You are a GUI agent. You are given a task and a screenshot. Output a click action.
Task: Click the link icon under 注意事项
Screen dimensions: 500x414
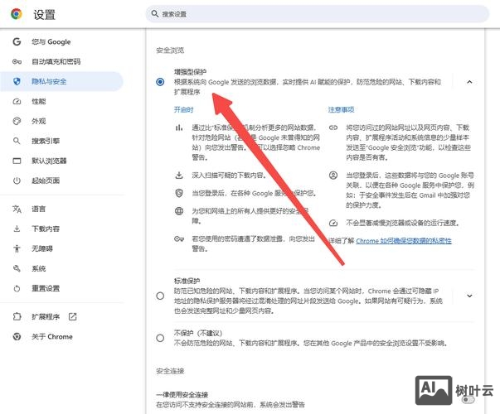click(x=333, y=128)
